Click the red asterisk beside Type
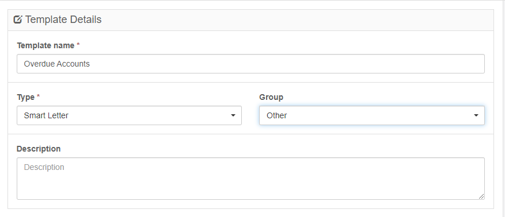 pyautogui.click(x=39, y=96)
